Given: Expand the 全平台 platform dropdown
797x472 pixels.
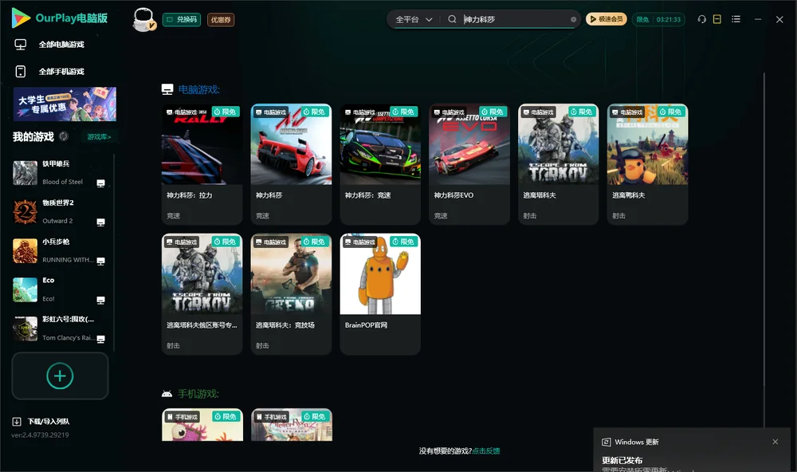Looking at the screenshot, I should click(x=414, y=19).
